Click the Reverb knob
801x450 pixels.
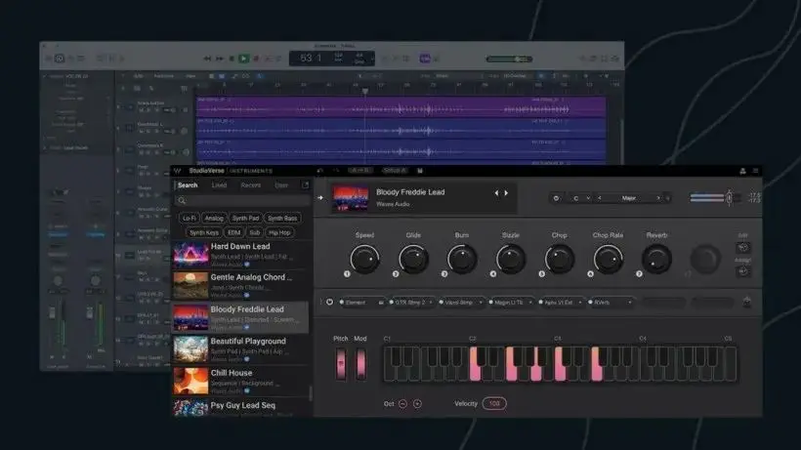[x=656, y=259]
